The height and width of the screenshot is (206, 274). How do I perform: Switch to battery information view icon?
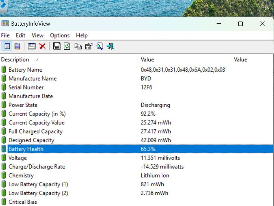[x=7, y=46]
